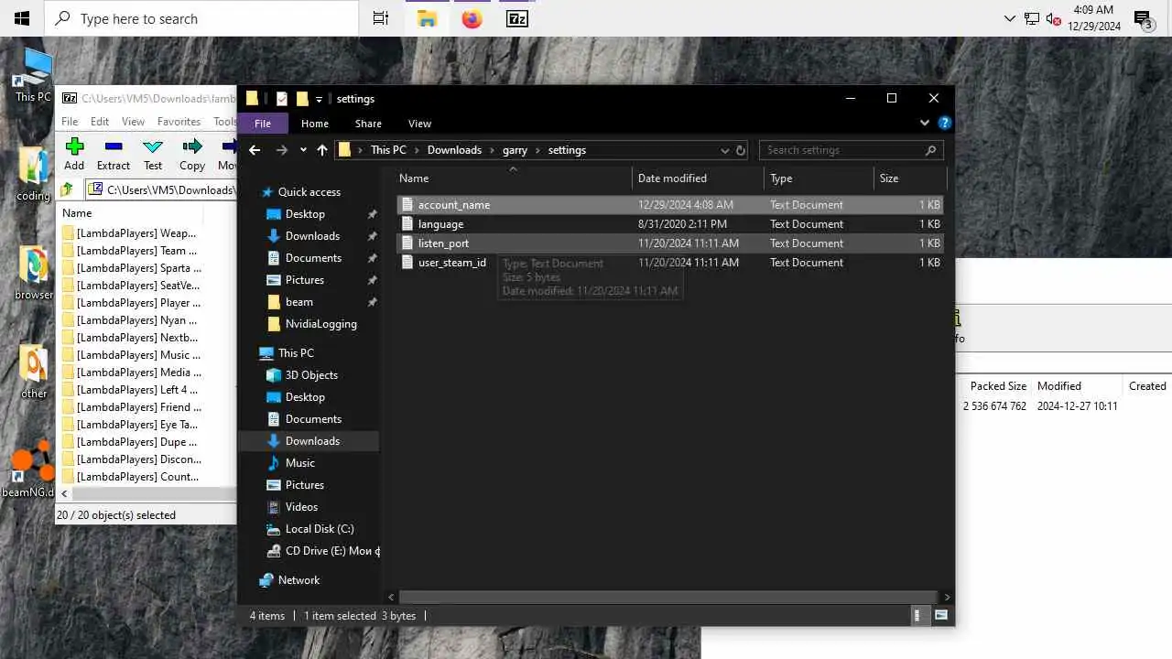Select the language file
Image resolution: width=1172 pixels, height=659 pixels.
tap(669, 224)
